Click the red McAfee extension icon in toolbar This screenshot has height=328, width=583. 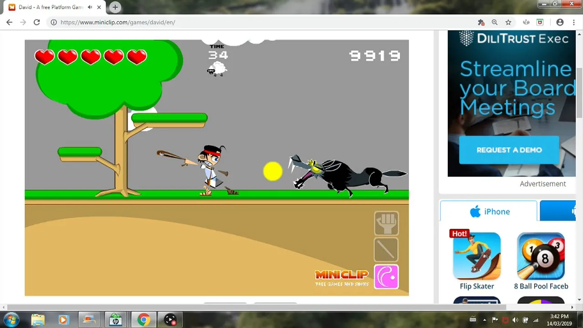point(540,22)
